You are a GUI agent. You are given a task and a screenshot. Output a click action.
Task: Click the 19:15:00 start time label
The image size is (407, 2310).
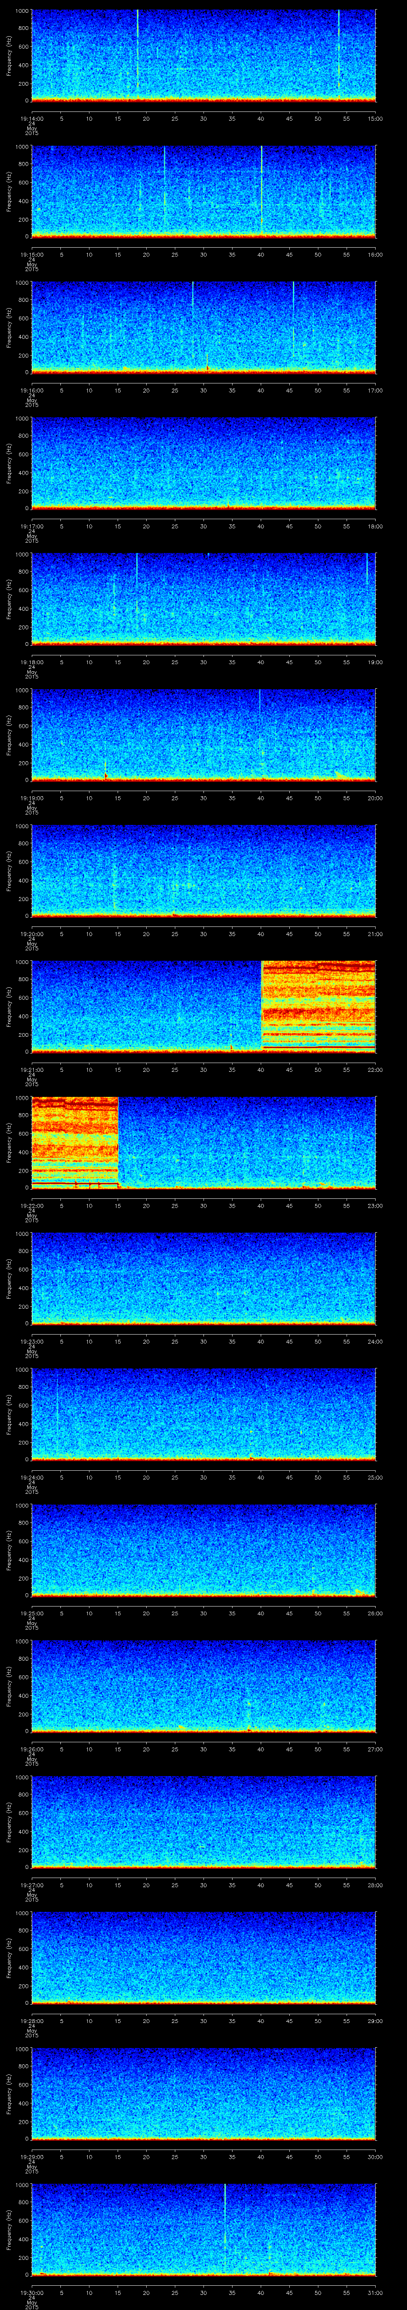coord(31,255)
